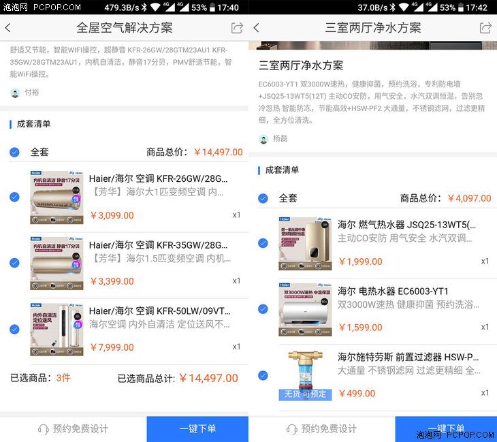497x442 pixels.
Task: Open product title 海尔 电热水器 EC6003-YT1
Action: 393,291
